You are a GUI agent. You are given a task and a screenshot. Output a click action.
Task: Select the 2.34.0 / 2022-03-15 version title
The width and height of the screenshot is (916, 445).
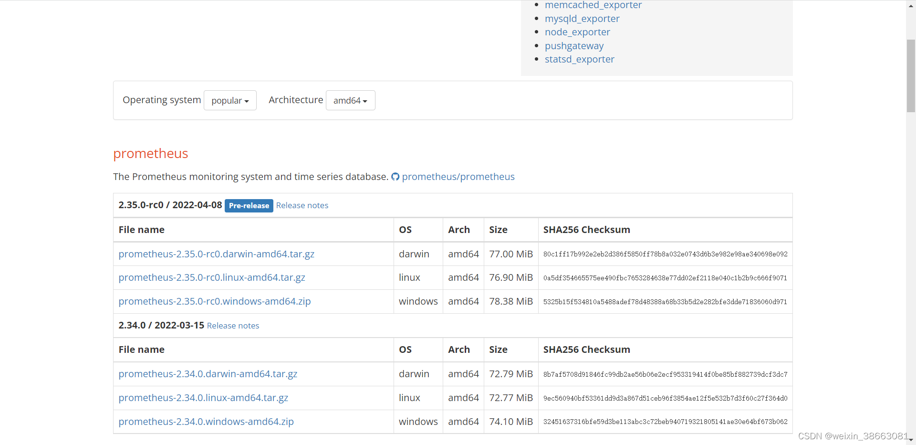pyautogui.click(x=161, y=325)
